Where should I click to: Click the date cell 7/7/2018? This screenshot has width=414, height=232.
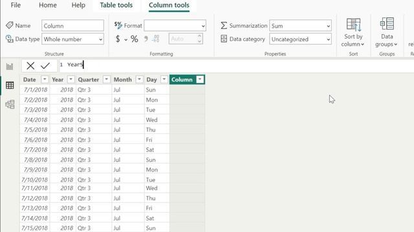pyautogui.click(x=36, y=150)
